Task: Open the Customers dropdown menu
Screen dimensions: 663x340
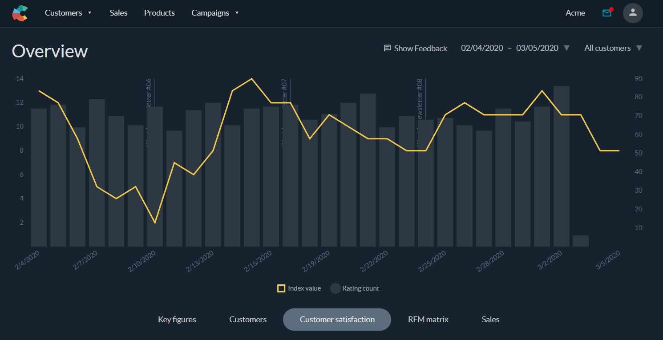Action: (x=68, y=13)
